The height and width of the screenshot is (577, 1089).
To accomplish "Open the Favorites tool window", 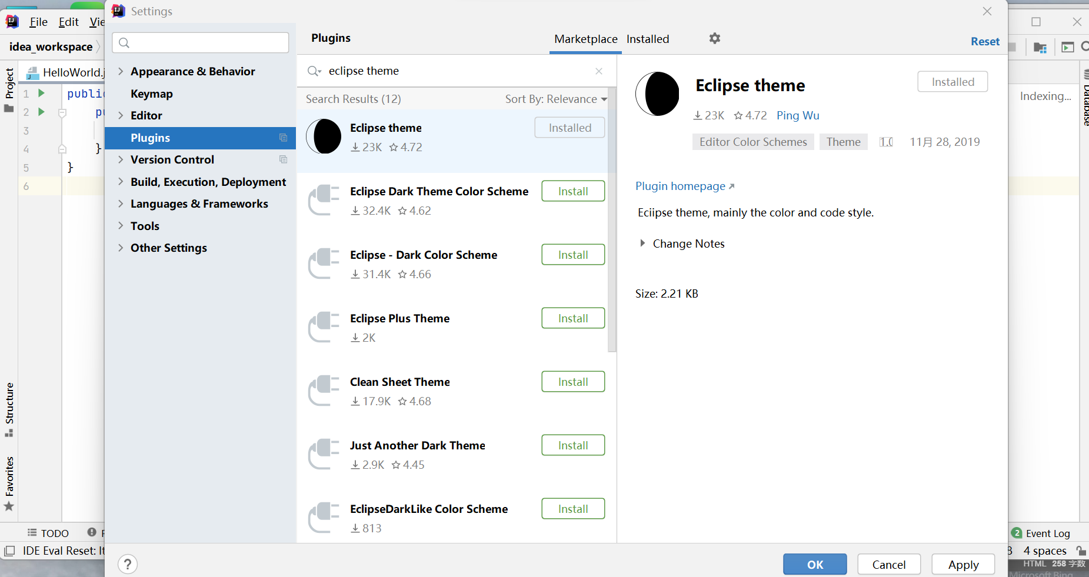I will point(9,483).
